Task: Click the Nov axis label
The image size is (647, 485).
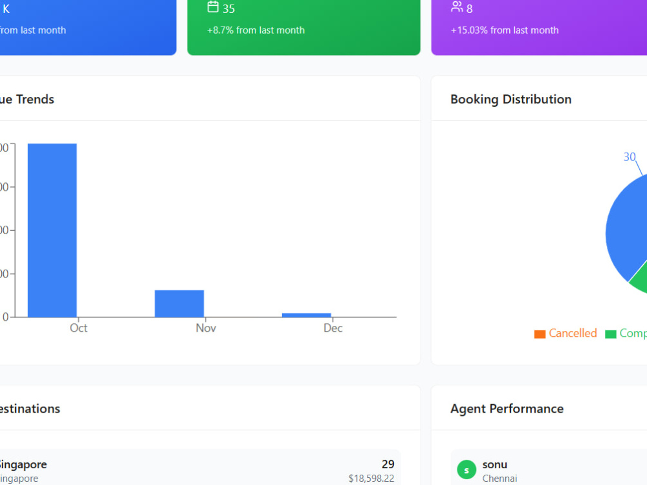Action: (x=206, y=328)
